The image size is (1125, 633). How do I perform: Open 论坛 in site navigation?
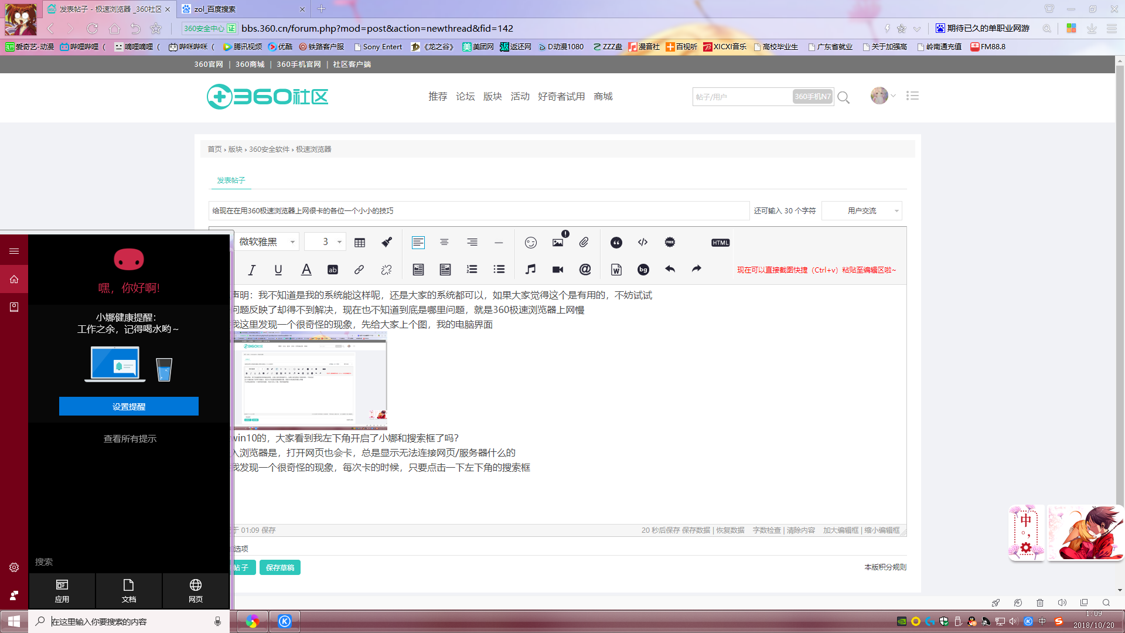[x=465, y=97]
